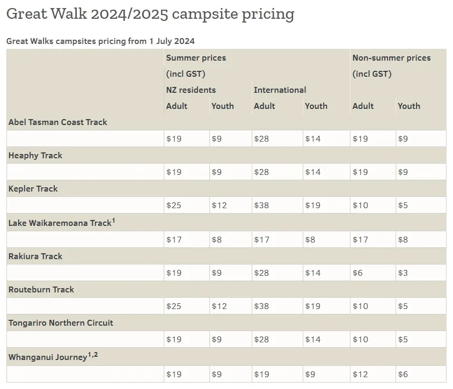Click Abel Tasman international youth price $14
The height and width of the screenshot is (389, 453).
pos(313,139)
